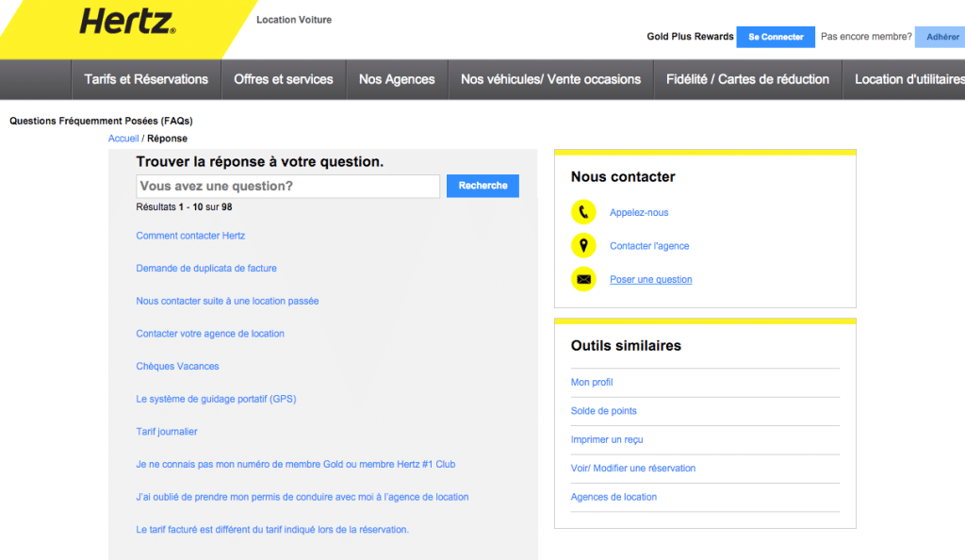Open the Comment contacter Hertz FAQ entry
This screenshot has height=560, width=965.
click(189, 235)
